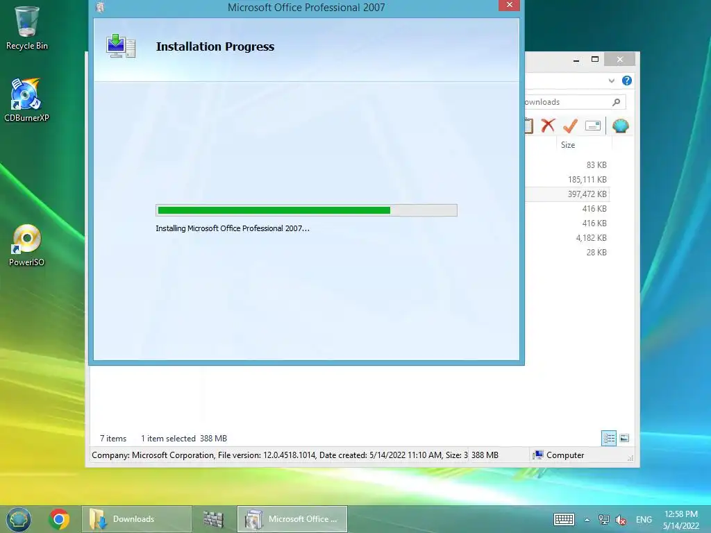
Task: Select the 28 KB file row
Action: point(567,253)
